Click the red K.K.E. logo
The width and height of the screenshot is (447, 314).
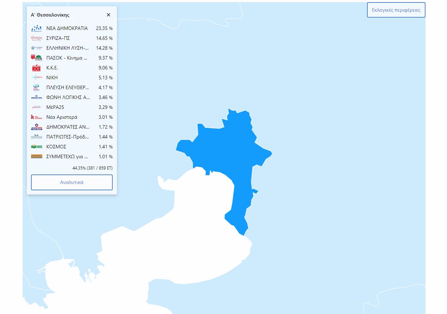tap(36, 68)
